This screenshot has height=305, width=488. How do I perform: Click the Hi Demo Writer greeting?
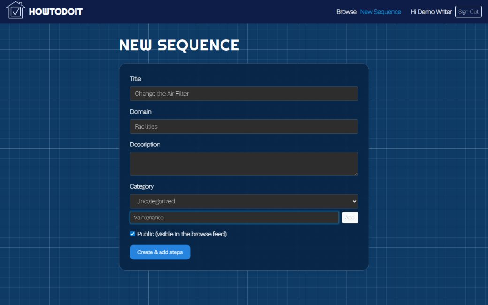[431, 12]
